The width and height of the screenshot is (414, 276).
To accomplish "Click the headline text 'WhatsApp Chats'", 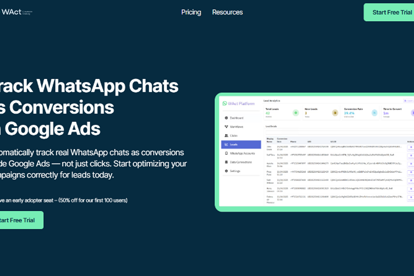I will 107,86.
